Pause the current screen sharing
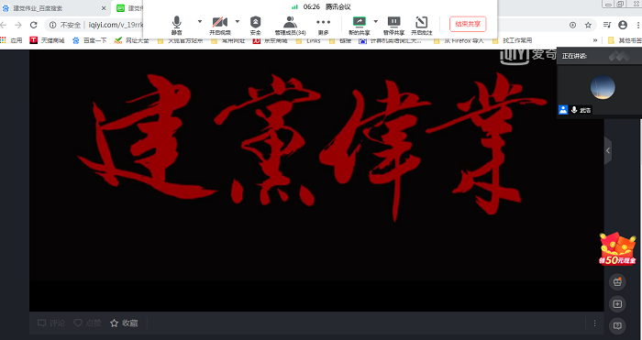The image size is (642, 340). (x=393, y=26)
